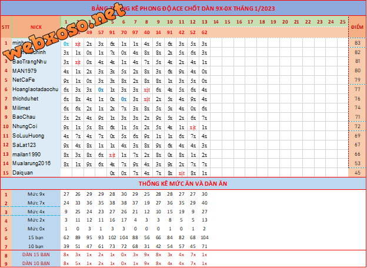Select score 72 in NhungCoi's row
Viewport: 367px width, 268px height.
click(x=358, y=126)
